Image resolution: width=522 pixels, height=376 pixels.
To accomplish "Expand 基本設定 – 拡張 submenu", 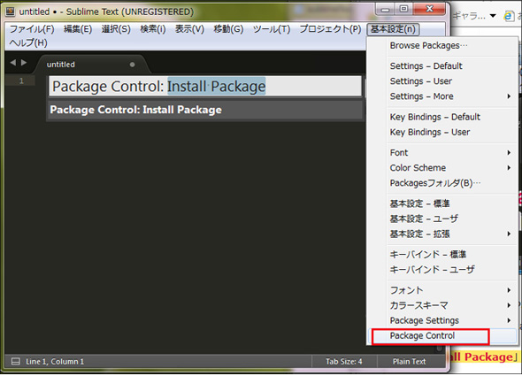I will pyautogui.click(x=442, y=234).
